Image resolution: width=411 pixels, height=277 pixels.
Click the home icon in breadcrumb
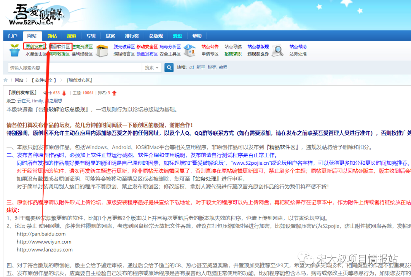5,80
